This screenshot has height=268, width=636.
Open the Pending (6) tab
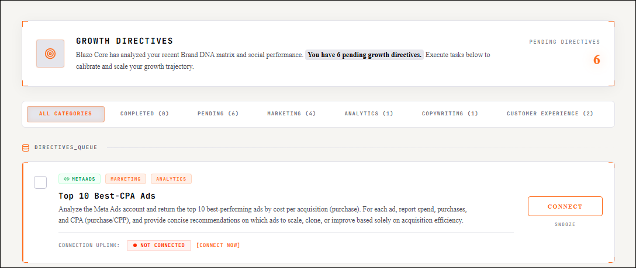[218, 114]
